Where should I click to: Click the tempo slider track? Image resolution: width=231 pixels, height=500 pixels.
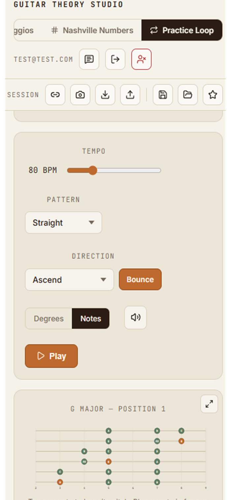point(114,170)
